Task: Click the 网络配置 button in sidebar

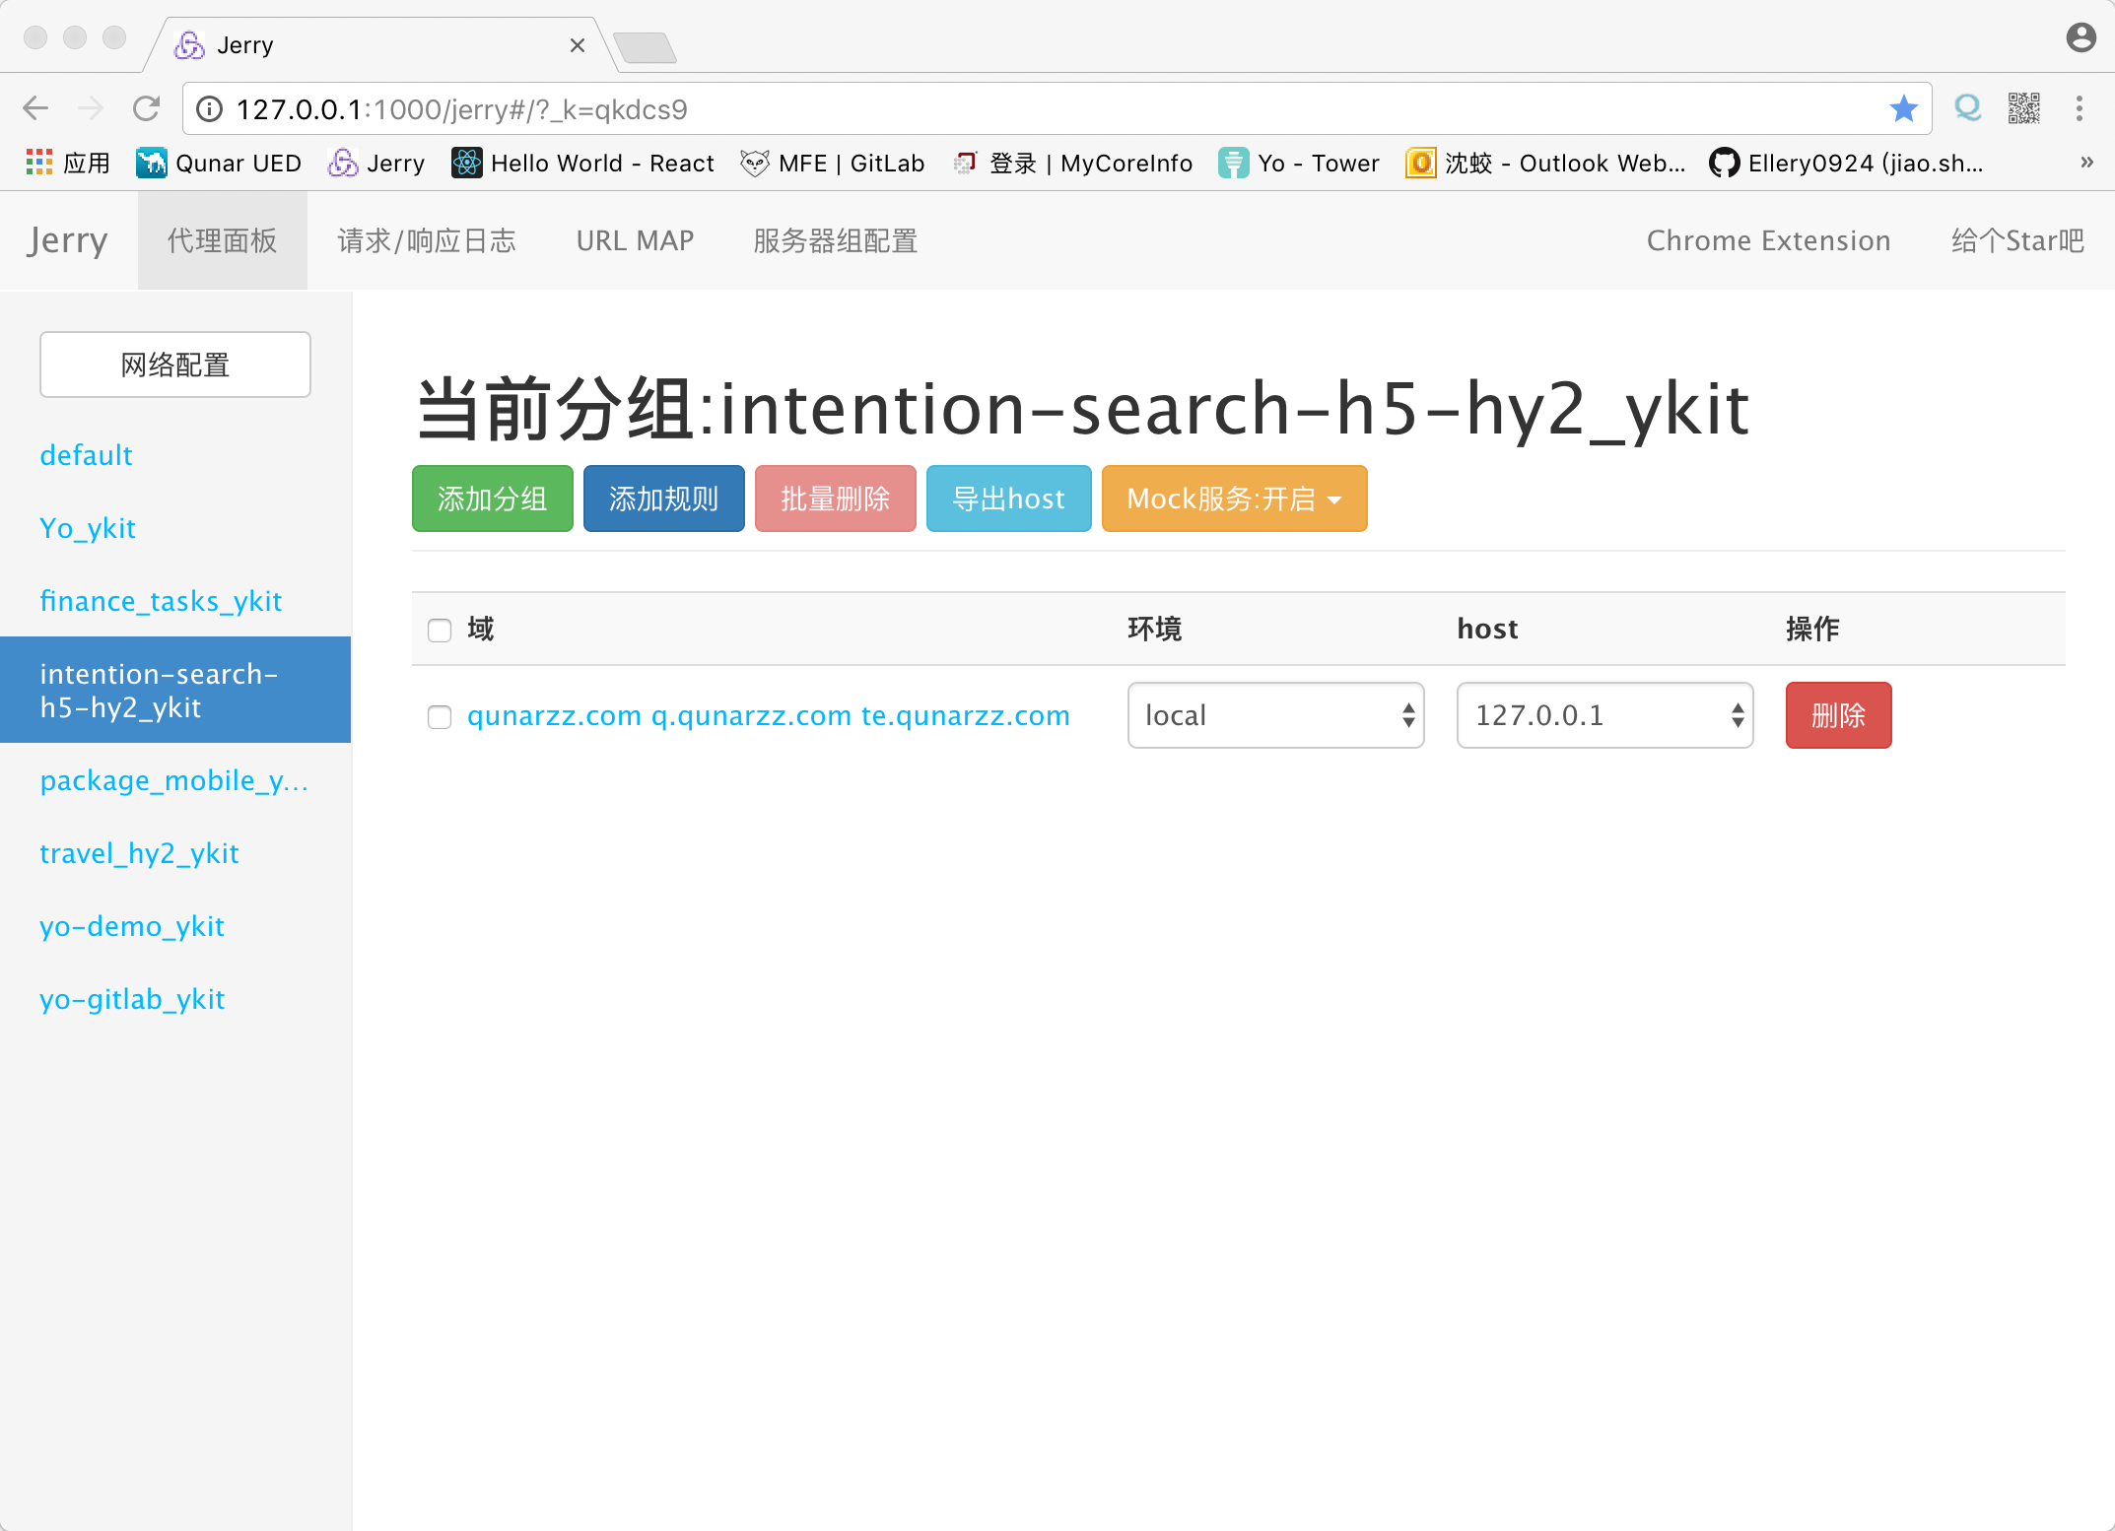Action: point(174,365)
